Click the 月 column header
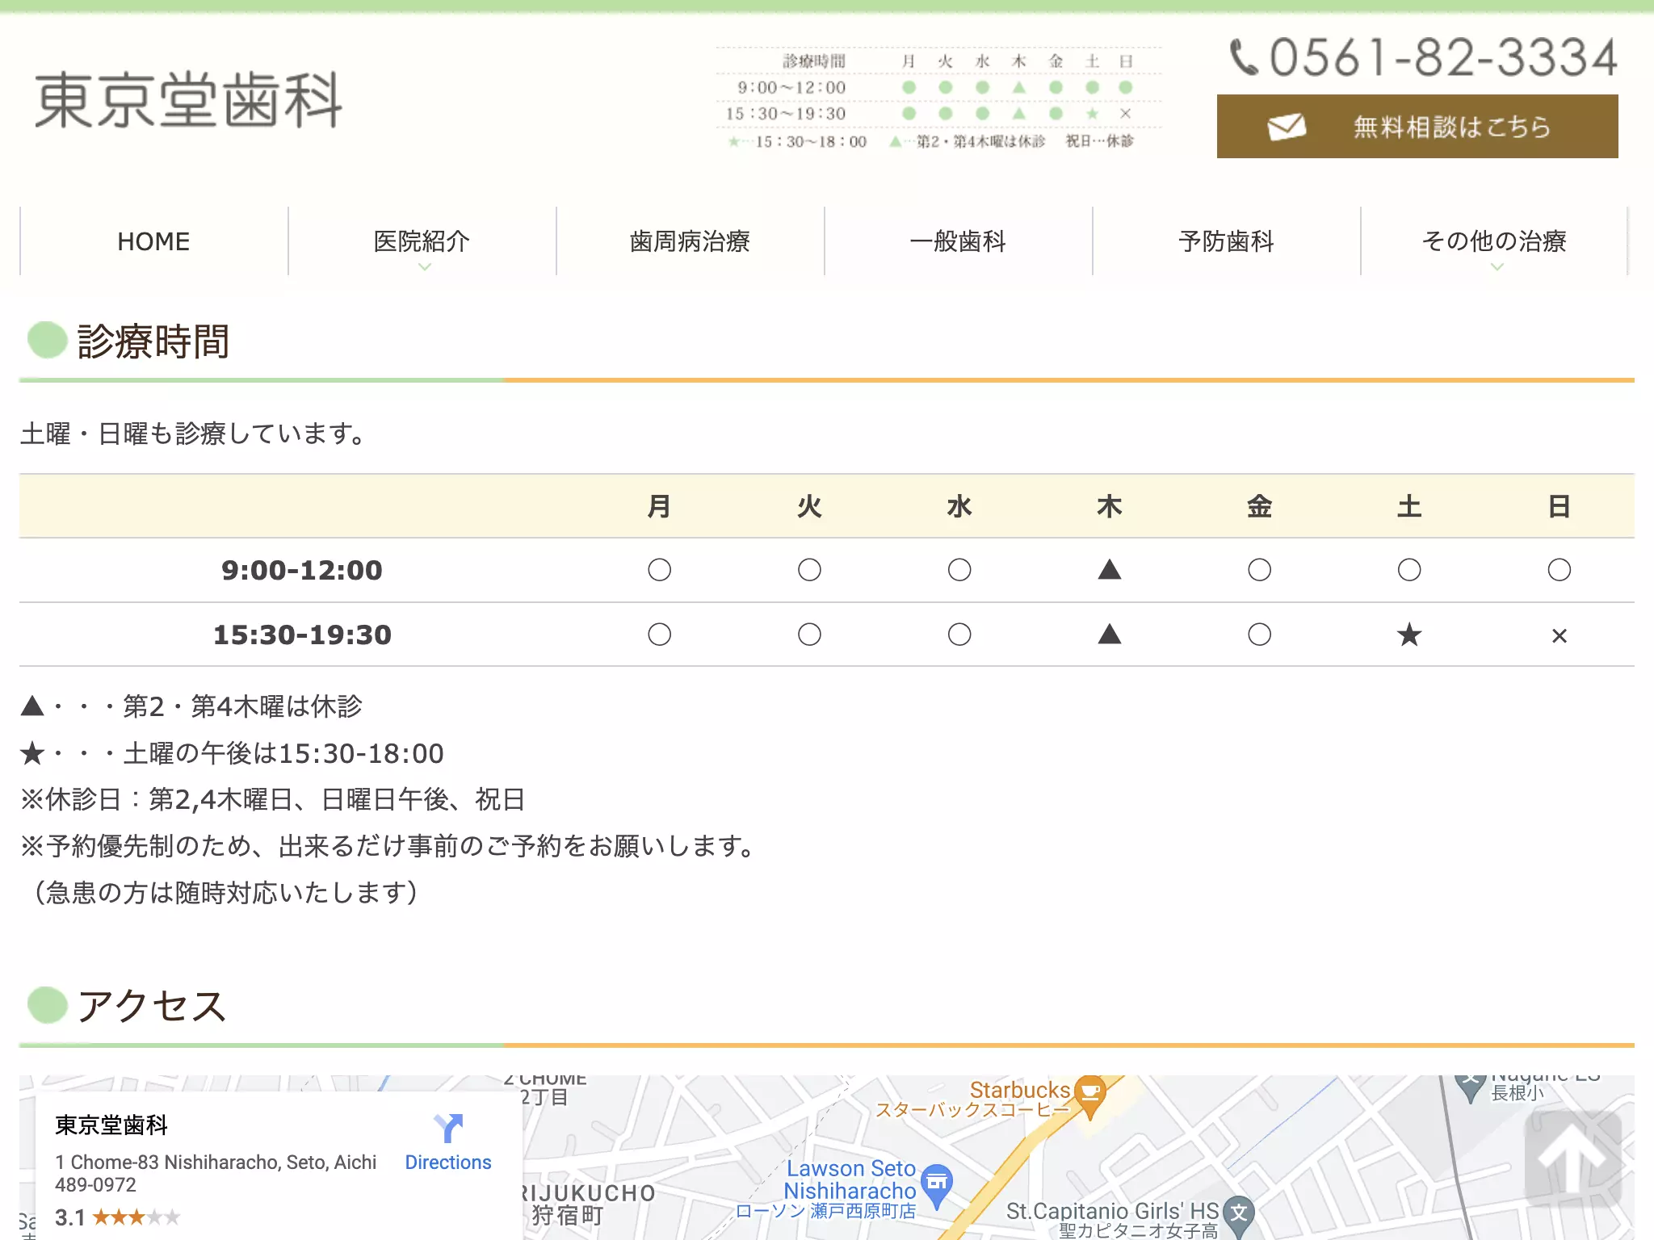Viewport: 1654px width, 1240px height. tap(659, 506)
